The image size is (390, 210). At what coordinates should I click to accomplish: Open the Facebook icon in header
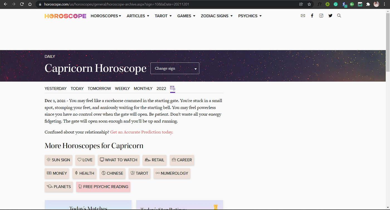312,16
